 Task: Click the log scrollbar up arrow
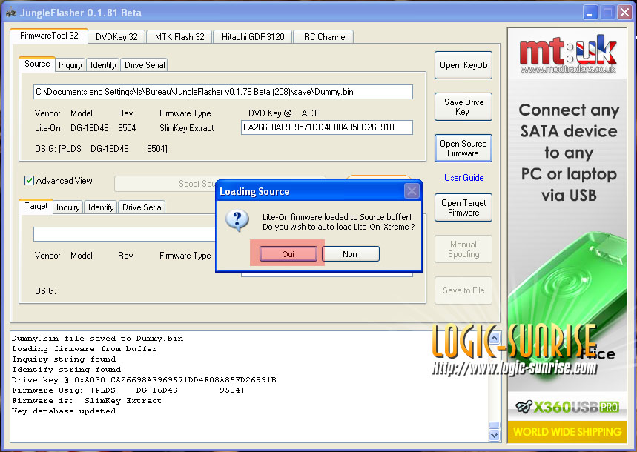(x=494, y=338)
